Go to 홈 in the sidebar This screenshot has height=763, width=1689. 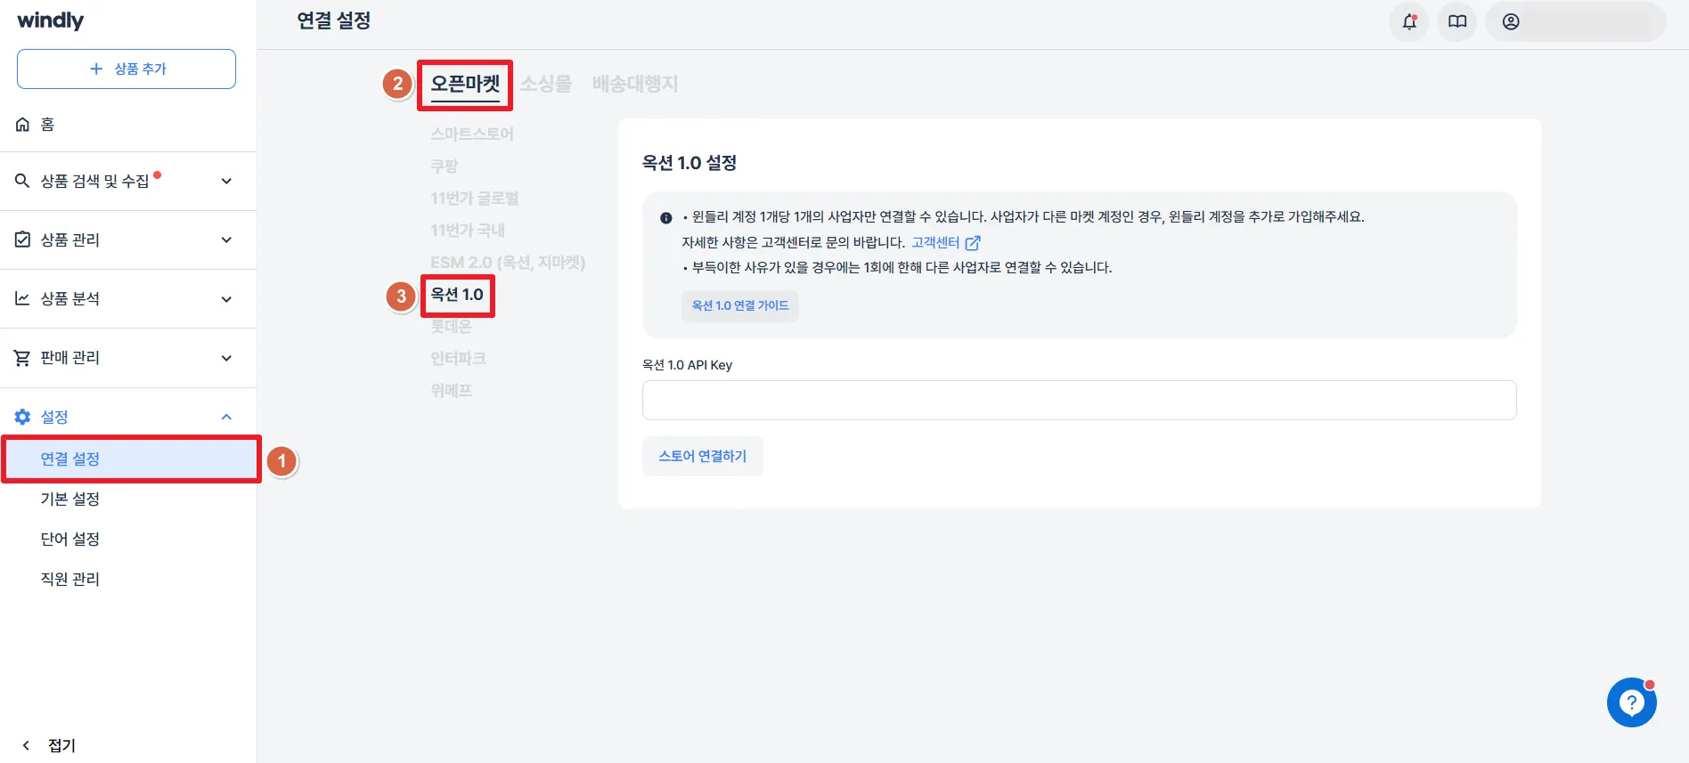pos(47,125)
